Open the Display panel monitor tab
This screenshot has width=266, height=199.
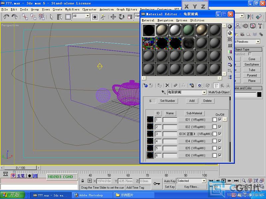coord(253,26)
